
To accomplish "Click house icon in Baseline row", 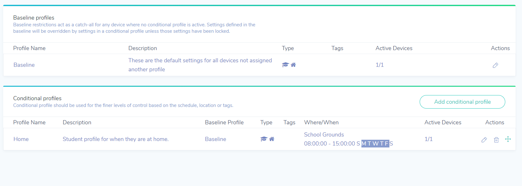I will (293, 65).
